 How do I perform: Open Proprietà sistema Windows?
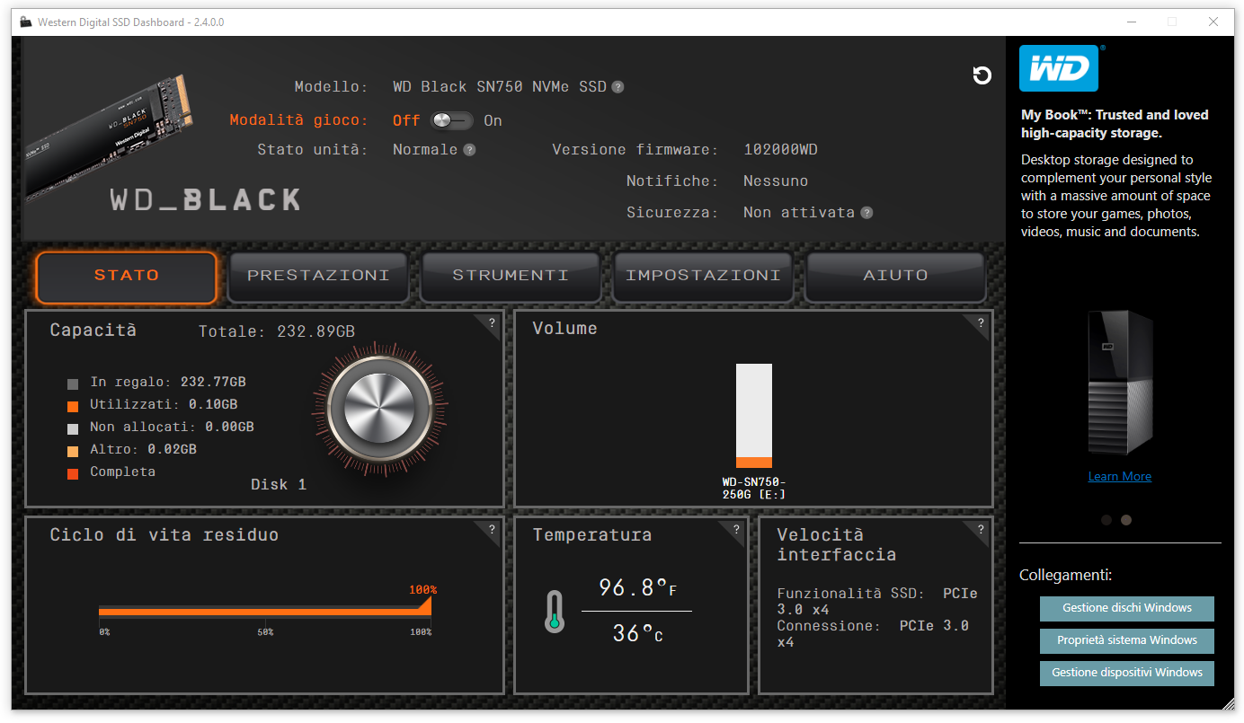[1127, 640]
